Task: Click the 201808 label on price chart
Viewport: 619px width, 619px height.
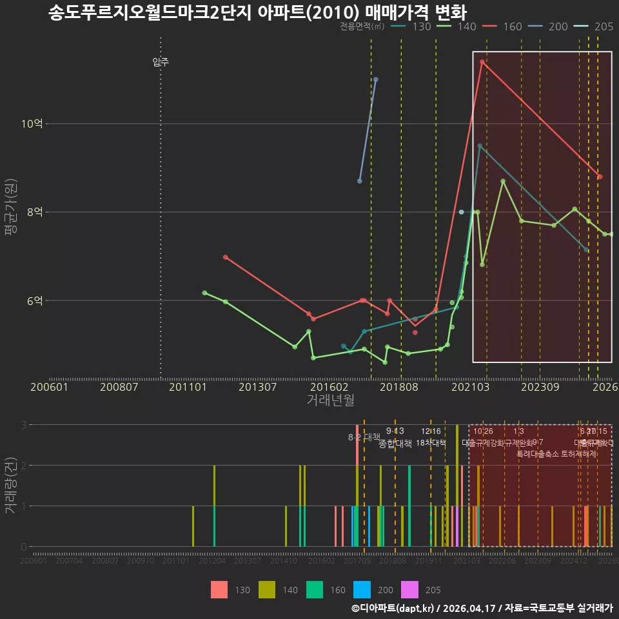Action: coord(398,387)
